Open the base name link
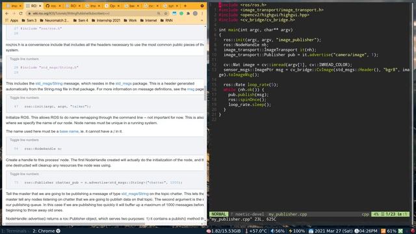Viewport: 416px width, 234px height. [x=69, y=131]
